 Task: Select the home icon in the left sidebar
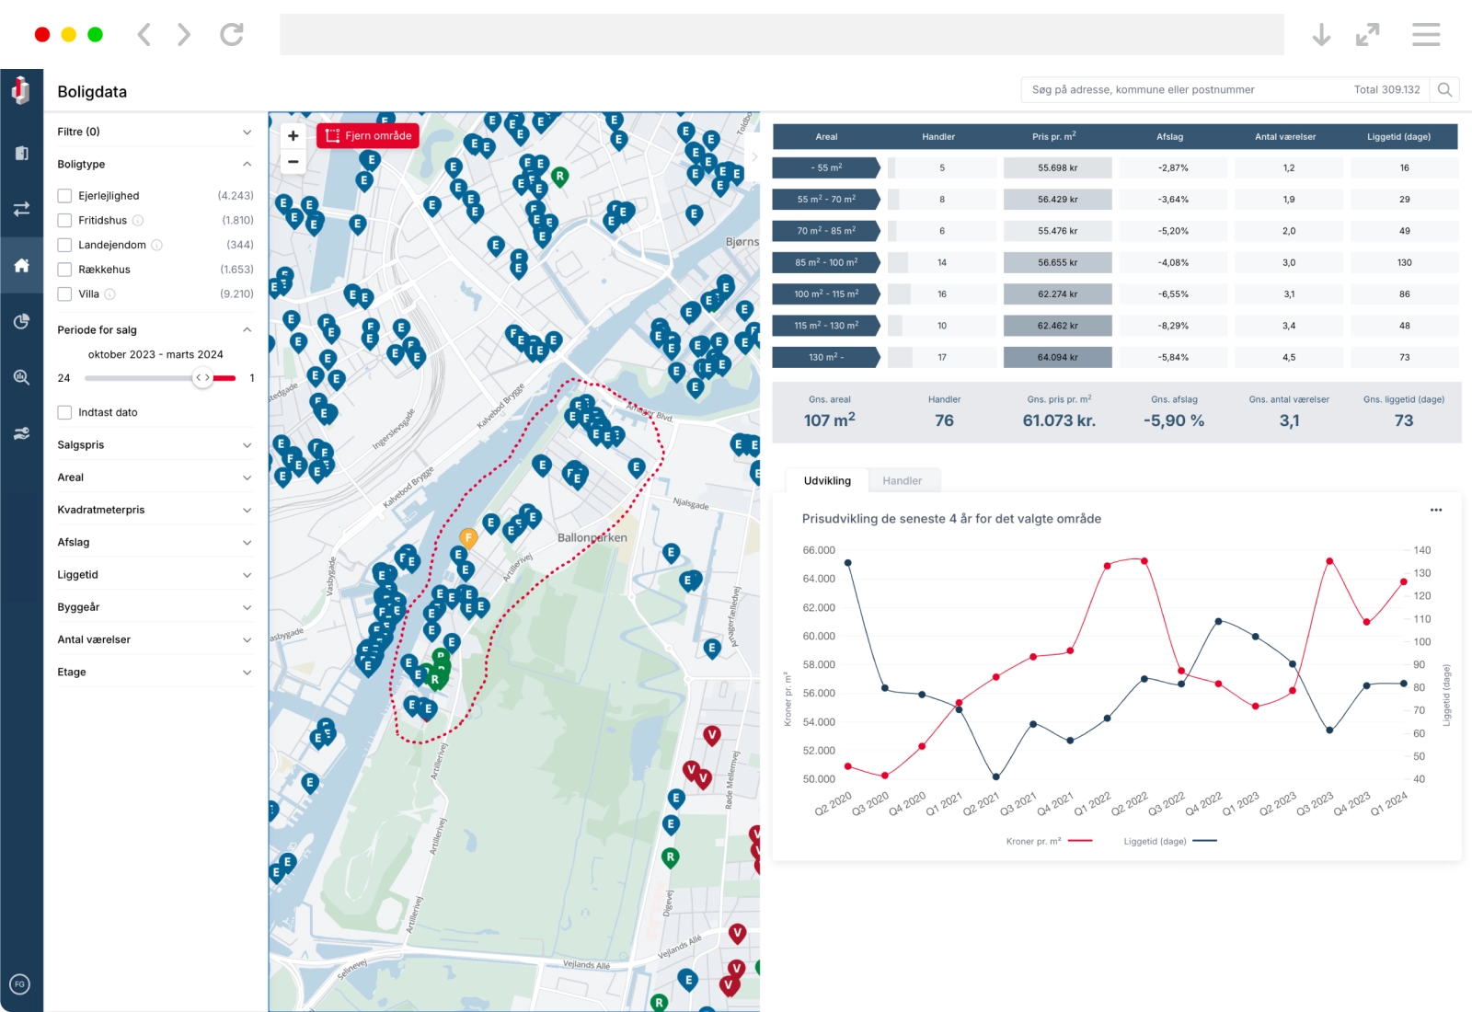pyautogui.click(x=21, y=265)
